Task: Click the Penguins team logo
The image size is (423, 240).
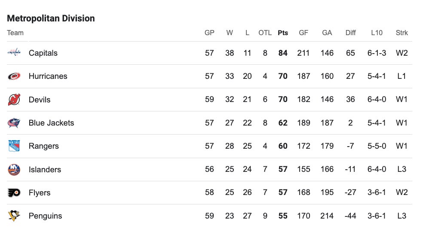Action: (x=14, y=216)
